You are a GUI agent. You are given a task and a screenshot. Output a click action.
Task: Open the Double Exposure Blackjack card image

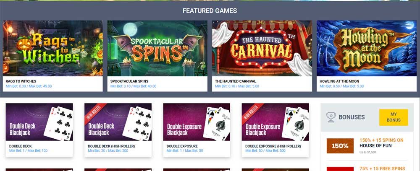click(197, 122)
